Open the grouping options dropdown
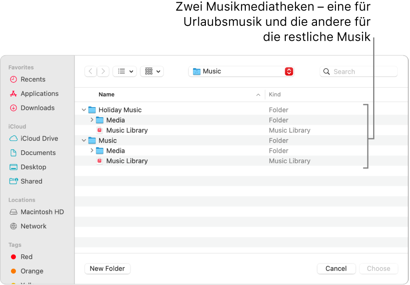 click(152, 72)
